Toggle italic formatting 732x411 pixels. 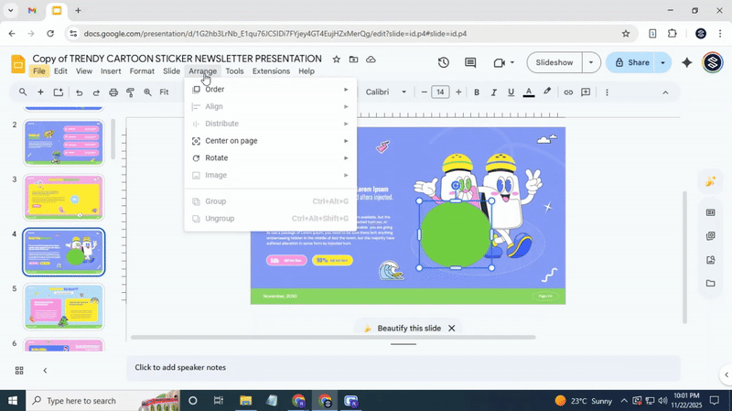coord(494,92)
